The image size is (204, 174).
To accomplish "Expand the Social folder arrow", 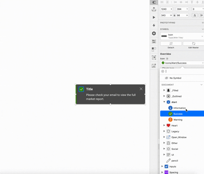I will pyautogui.click(x=164, y=149).
